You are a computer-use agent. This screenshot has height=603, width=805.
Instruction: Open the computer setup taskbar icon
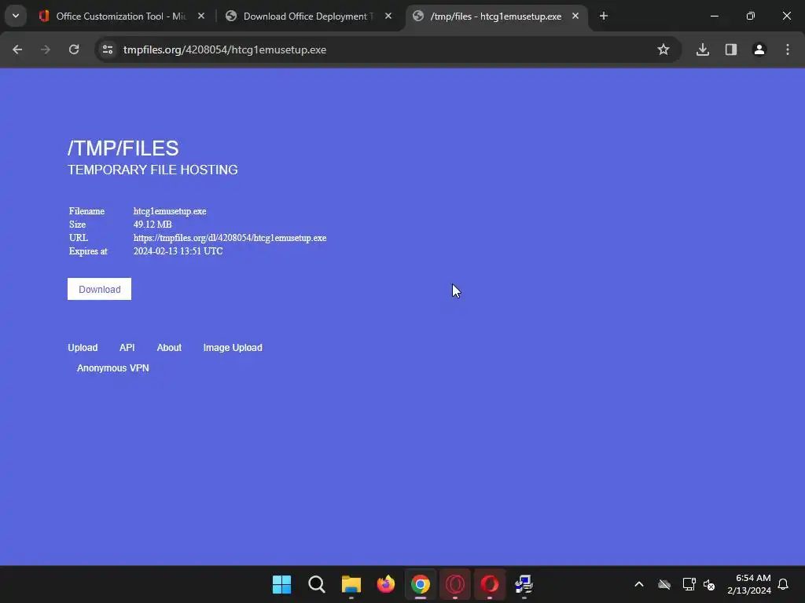524,584
